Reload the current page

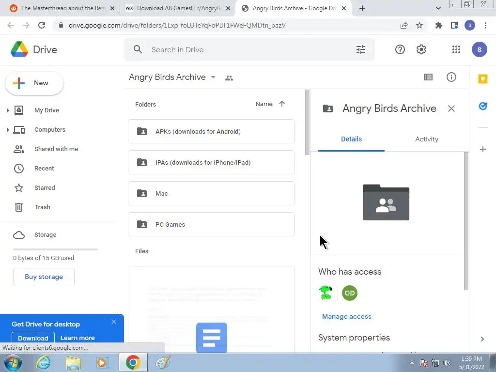point(42,25)
